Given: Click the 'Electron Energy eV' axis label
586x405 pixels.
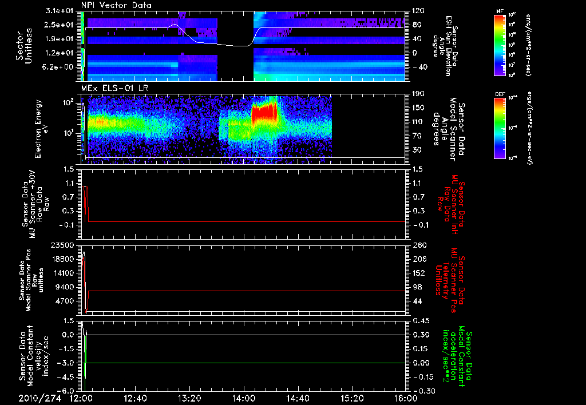Looking at the screenshot, I should tap(42, 129).
